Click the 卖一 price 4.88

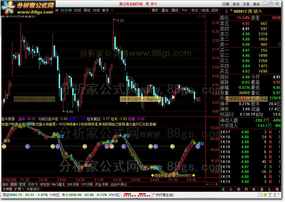pyautogui.click(x=246, y=44)
